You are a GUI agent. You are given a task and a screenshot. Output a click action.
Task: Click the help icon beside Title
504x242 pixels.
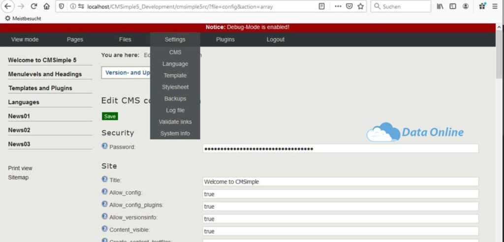(104, 179)
